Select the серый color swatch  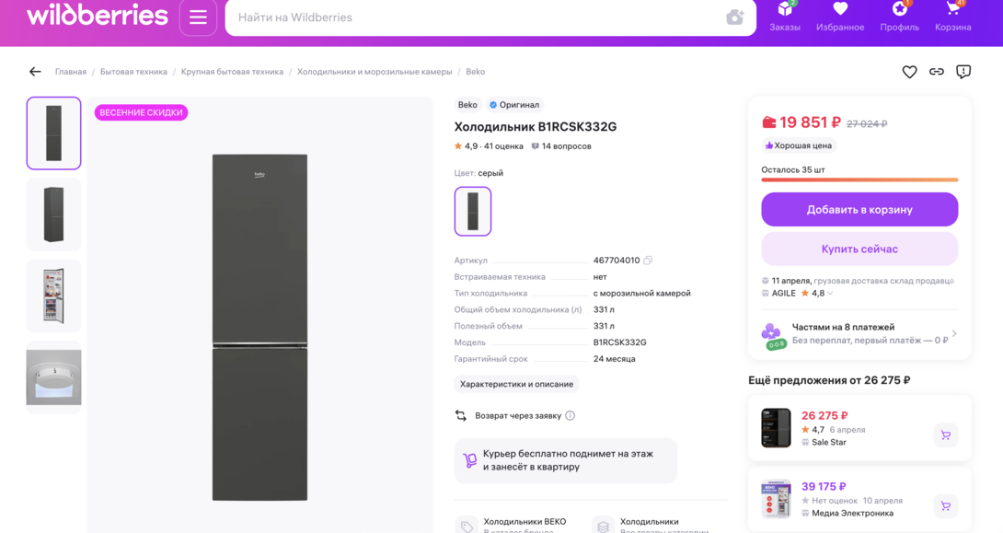[473, 211]
